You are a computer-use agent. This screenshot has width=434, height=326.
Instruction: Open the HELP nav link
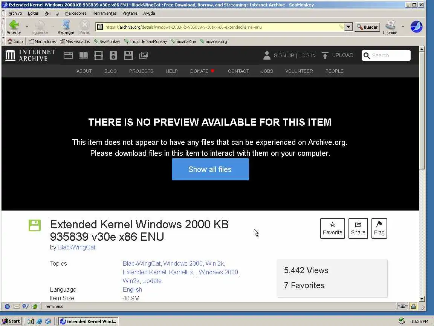(172, 71)
